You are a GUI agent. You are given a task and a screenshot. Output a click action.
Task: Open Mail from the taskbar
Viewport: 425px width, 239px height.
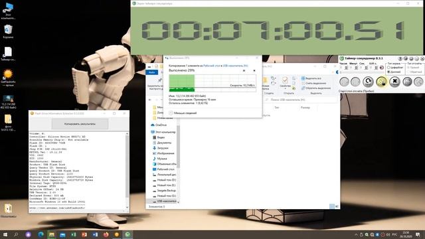click(x=62, y=234)
